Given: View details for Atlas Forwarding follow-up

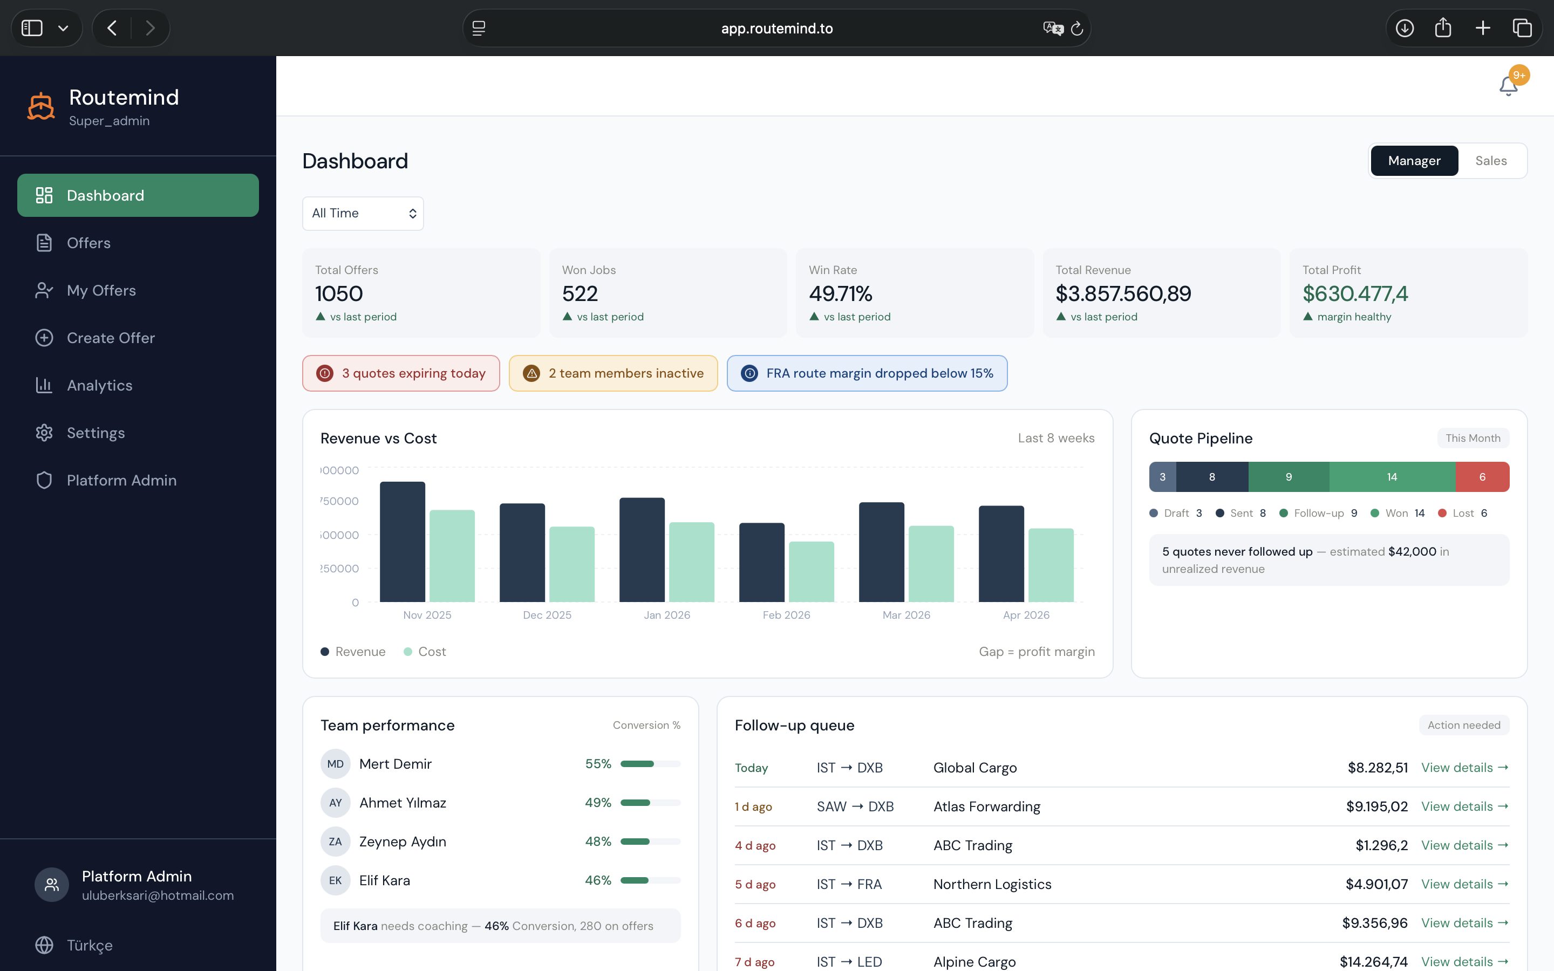Looking at the screenshot, I should coord(1465,806).
